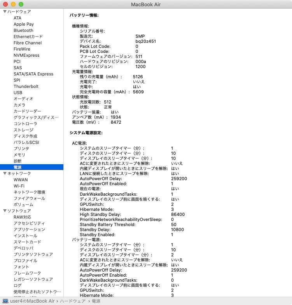Screen dimensions: 292x305
Task: Select 診断 in the sidebar
Action: click(17, 161)
